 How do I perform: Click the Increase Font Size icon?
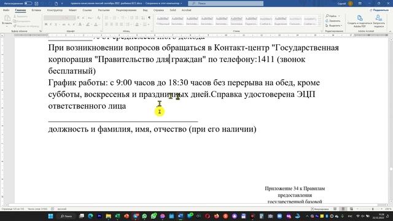click(79, 18)
